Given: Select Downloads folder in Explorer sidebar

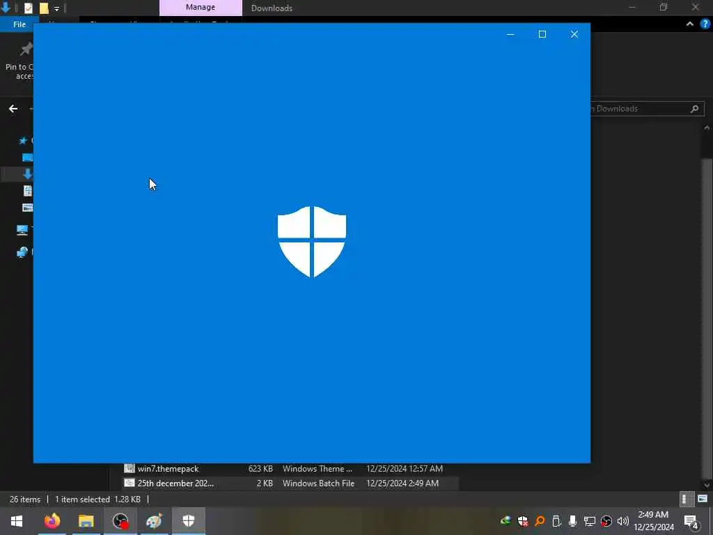Looking at the screenshot, I should (28, 173).
